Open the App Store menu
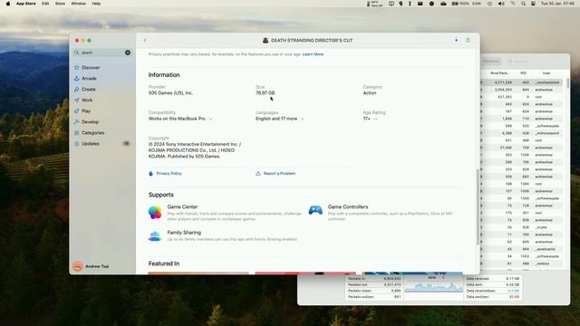Viewport: 580px width, 326px height. tap(26, 4)
